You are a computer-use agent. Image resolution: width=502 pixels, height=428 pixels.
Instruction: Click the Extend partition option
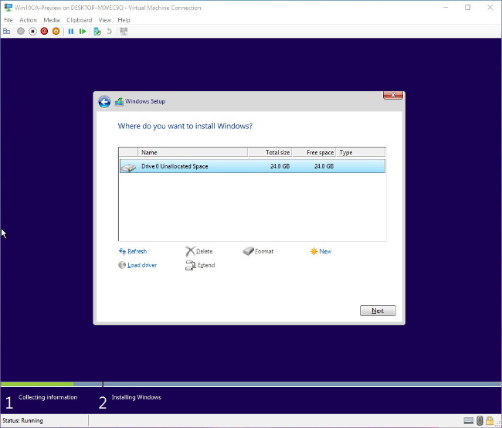click(x=201, y=265)
